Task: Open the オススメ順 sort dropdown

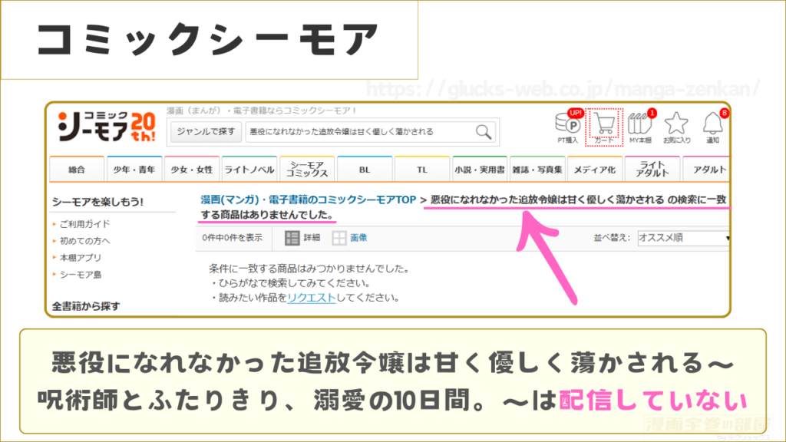Action: point(683,238)
